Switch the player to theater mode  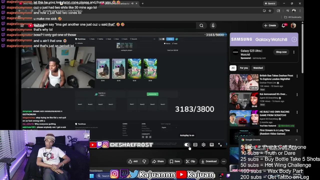pyautogui.click(x=212, y=145)
